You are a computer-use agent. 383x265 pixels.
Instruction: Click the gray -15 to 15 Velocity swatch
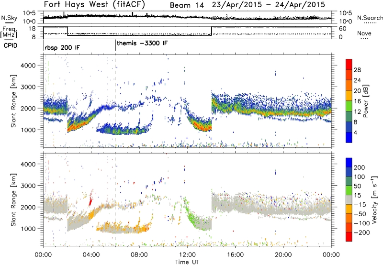[349, 199]
